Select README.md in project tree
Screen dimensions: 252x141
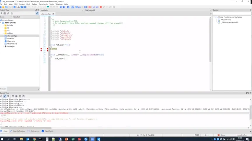coord(12,44)
